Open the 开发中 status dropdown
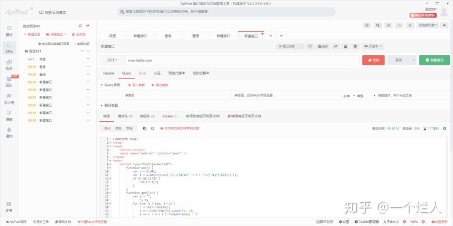The height and width of the screenshot is (226, 453). pyautogui.click(x=373, y=46)
